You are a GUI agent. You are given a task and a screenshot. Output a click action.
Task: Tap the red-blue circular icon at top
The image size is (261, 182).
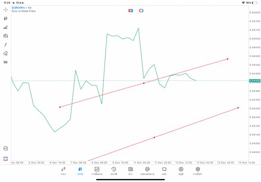(x=141, y=11)
